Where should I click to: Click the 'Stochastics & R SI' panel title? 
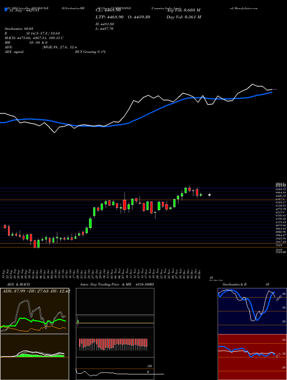pos(246,284)
